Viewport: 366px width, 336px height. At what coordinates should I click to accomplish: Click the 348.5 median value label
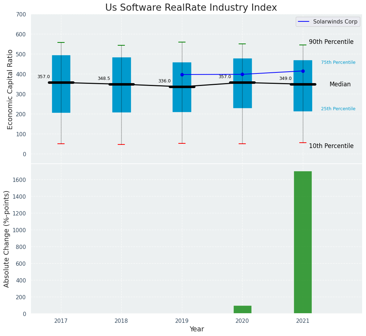point(104,78)
